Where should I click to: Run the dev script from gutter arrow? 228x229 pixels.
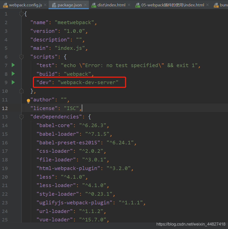pyautogui.click(x=13, y=82)
